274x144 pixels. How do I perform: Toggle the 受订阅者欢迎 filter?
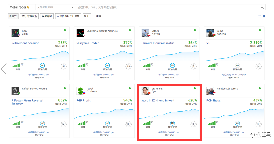[29, 16]
